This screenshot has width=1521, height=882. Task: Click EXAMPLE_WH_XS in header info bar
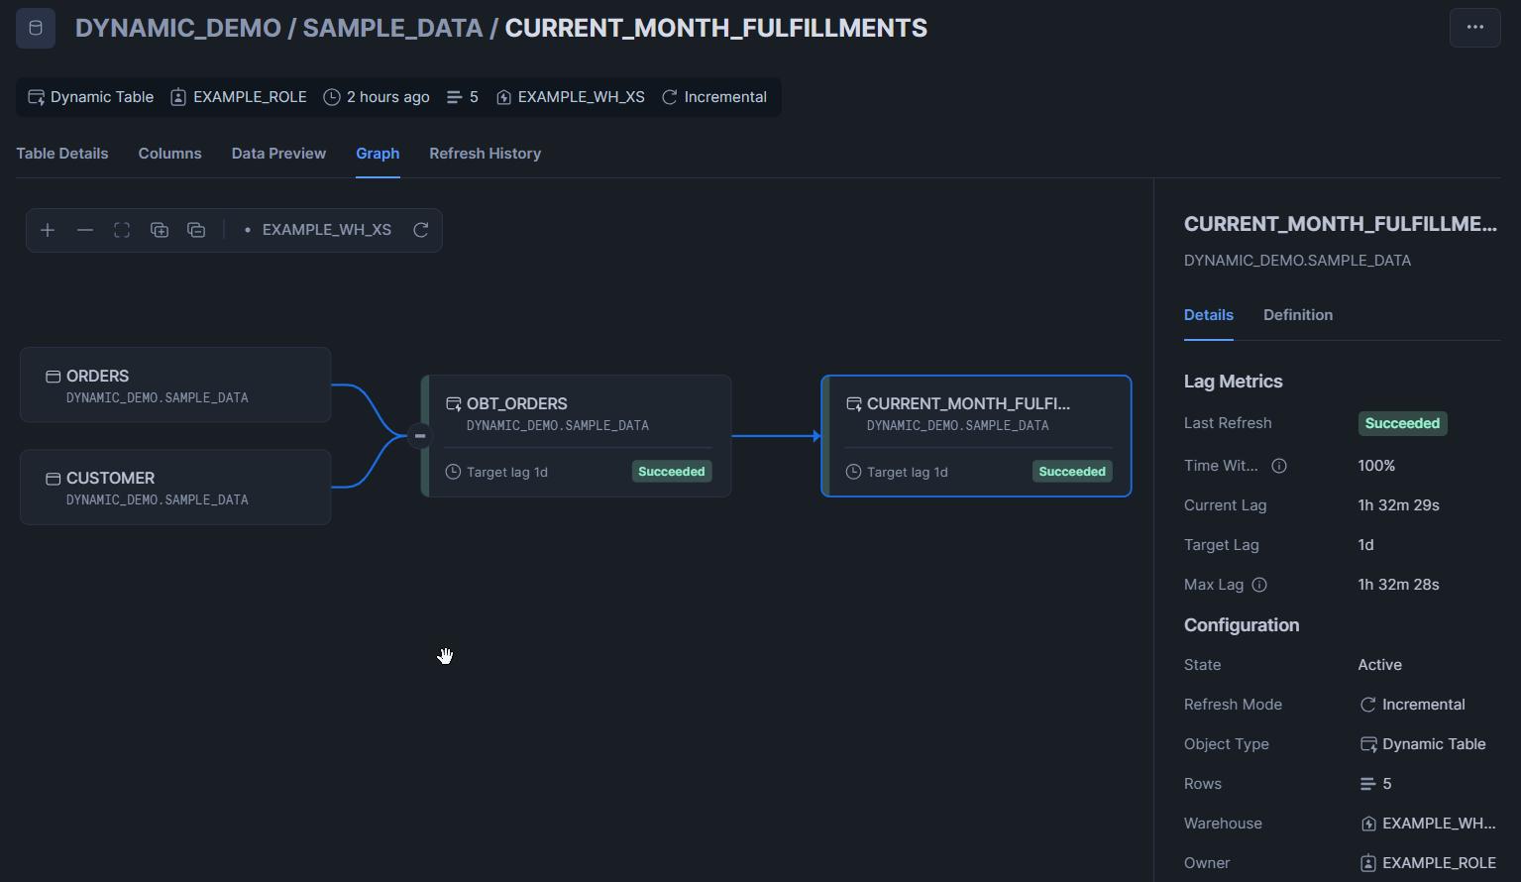[581, 97]
